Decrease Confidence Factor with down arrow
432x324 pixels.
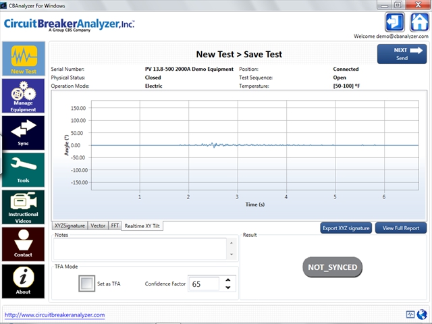tap(228, 288)
